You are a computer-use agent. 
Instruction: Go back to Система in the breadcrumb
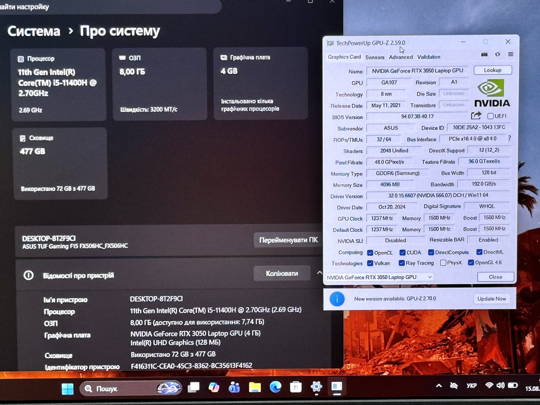(34, 31)
